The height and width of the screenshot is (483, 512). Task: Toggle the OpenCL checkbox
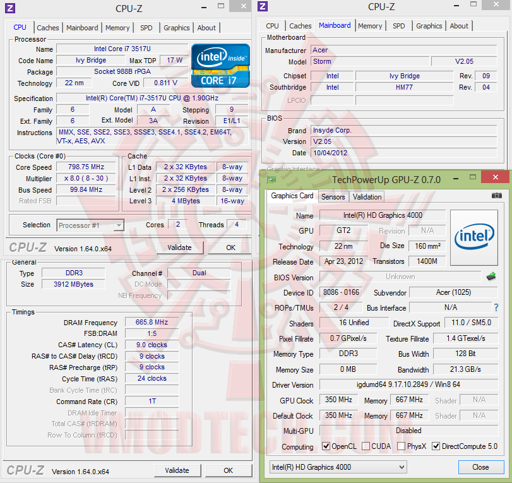click(x=326, y=446)
